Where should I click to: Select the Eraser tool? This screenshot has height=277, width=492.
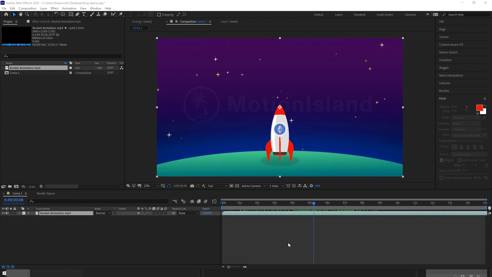pos(105,14)
